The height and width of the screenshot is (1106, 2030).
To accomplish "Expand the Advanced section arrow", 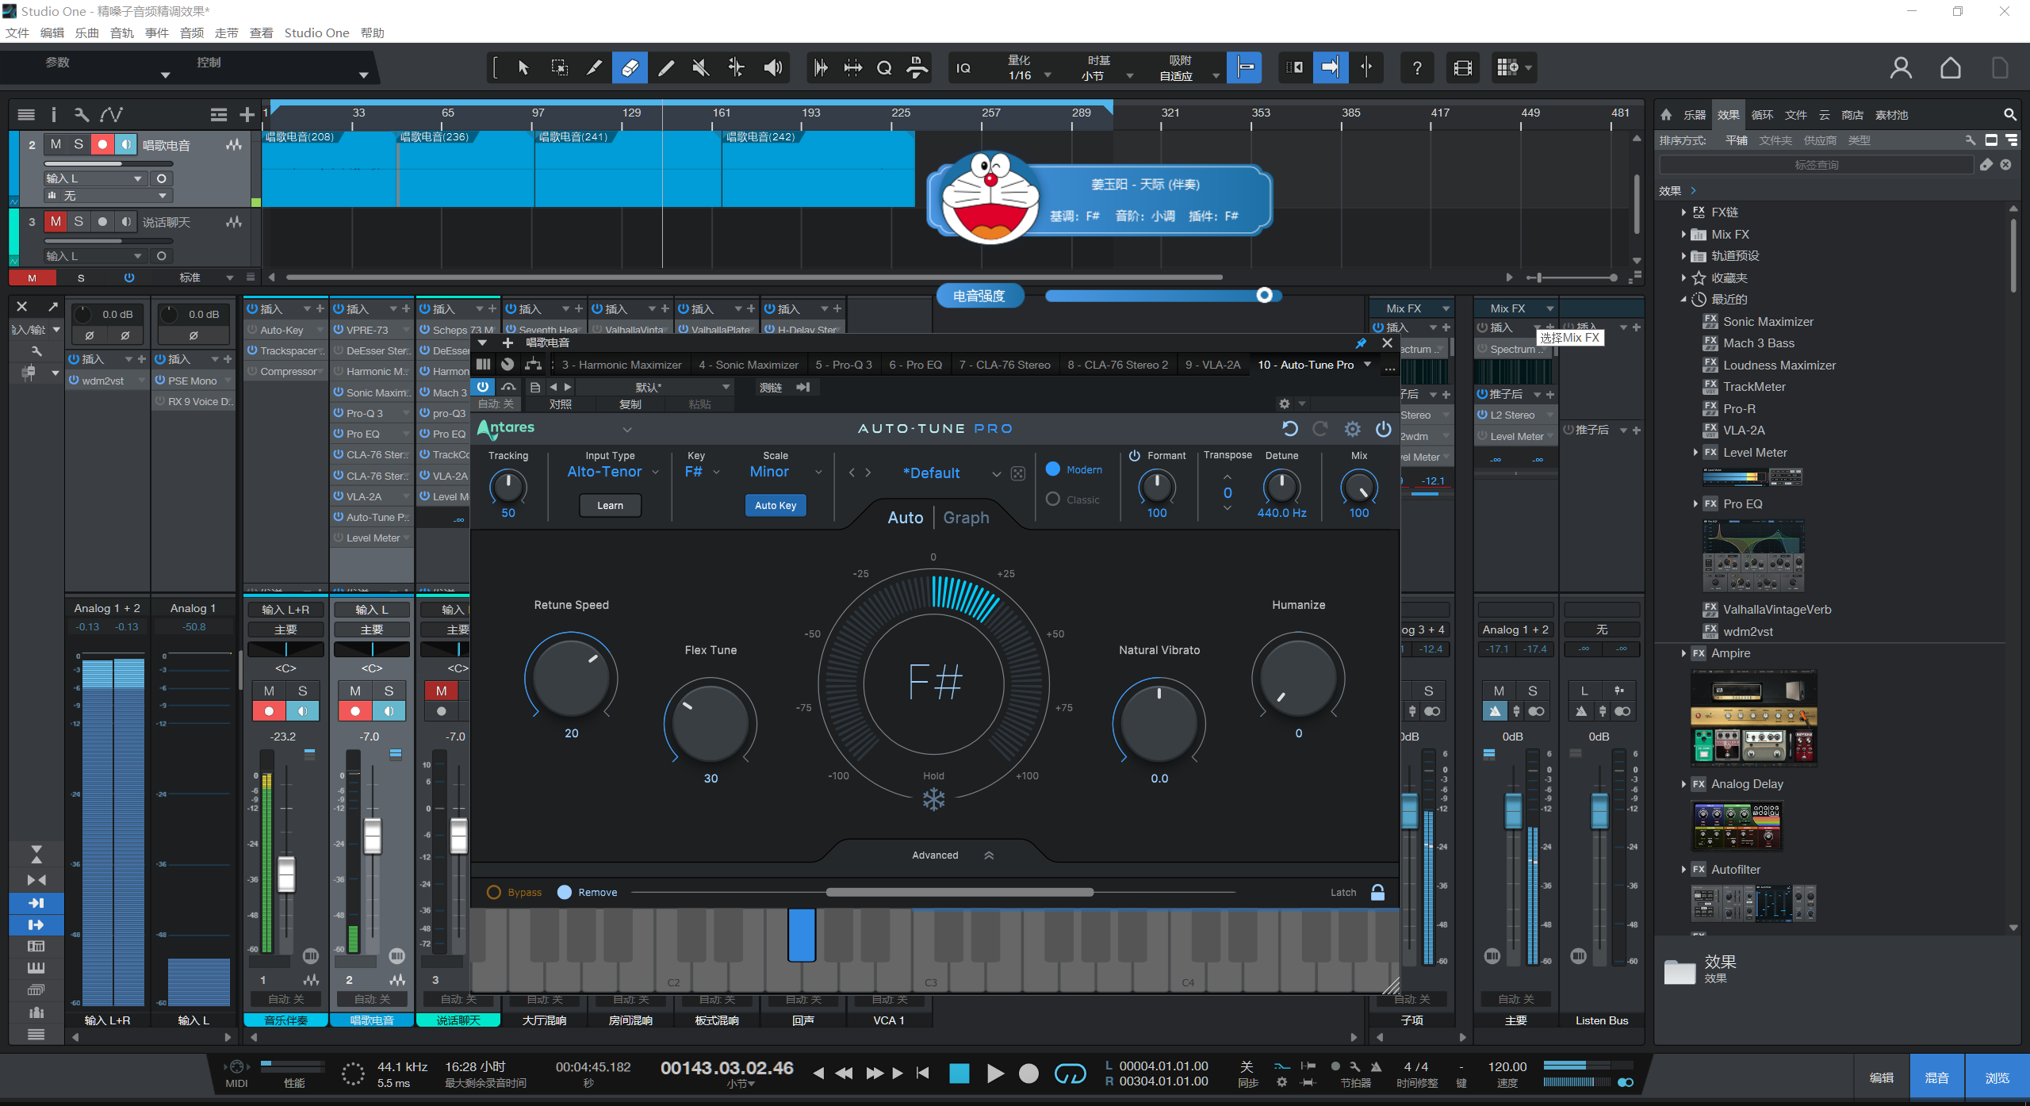I will [x=989, y=855].
